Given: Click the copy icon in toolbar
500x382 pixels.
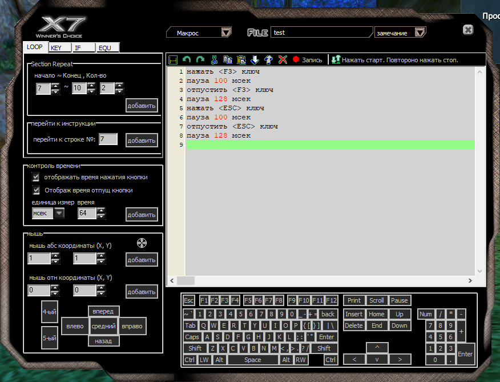Looking at the screenshot, I should 228,59.
